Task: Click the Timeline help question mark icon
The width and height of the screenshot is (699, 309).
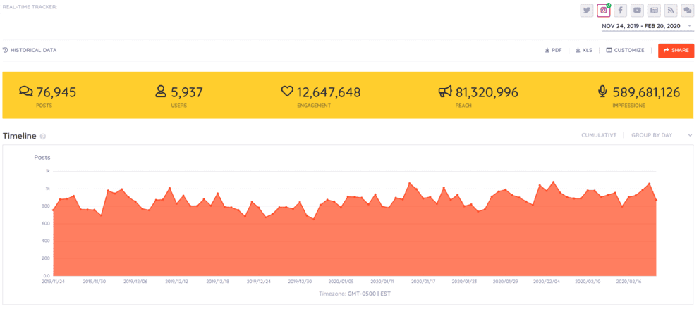Action: [43, 137]
